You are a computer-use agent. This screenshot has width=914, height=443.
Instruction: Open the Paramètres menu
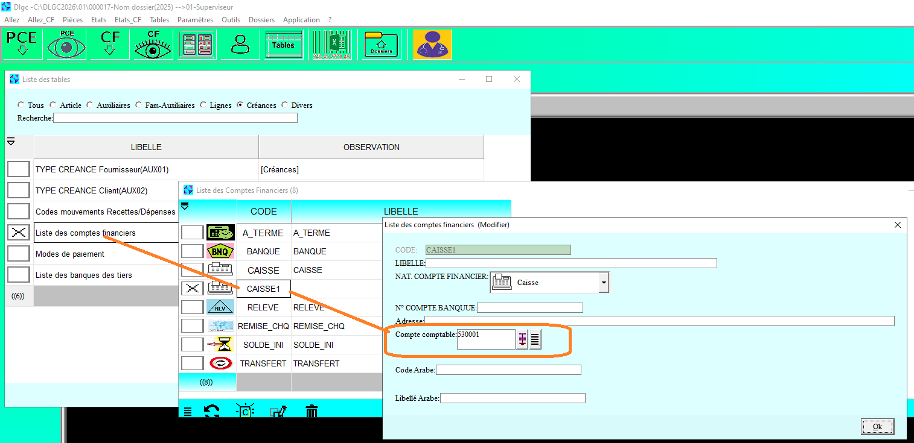click(195, 20)
